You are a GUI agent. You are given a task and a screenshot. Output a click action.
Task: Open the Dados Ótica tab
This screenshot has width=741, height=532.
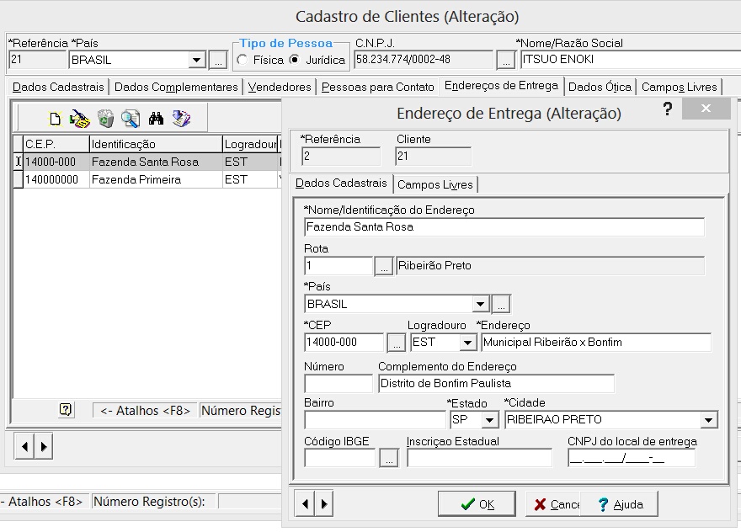pyautogui.click(x=600, y=87)
